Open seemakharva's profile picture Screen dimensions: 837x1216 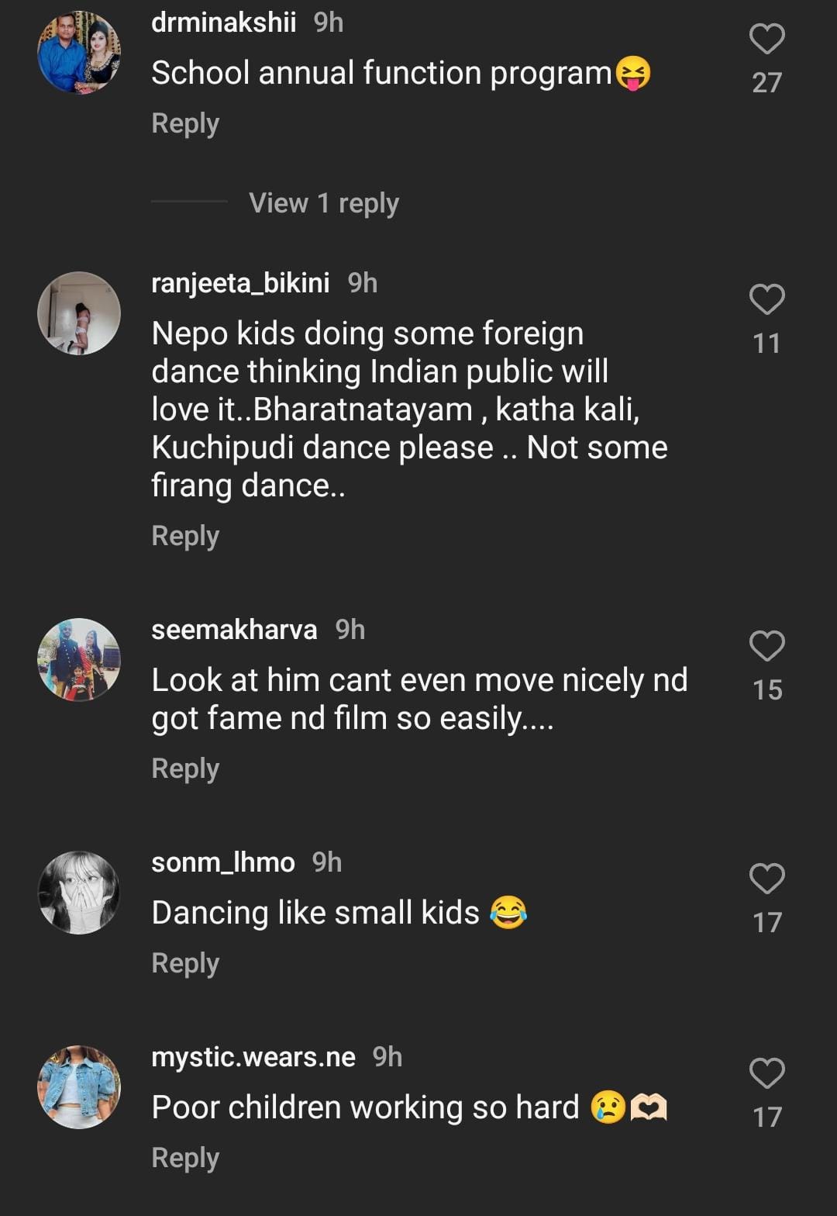[x=79, y=660]
